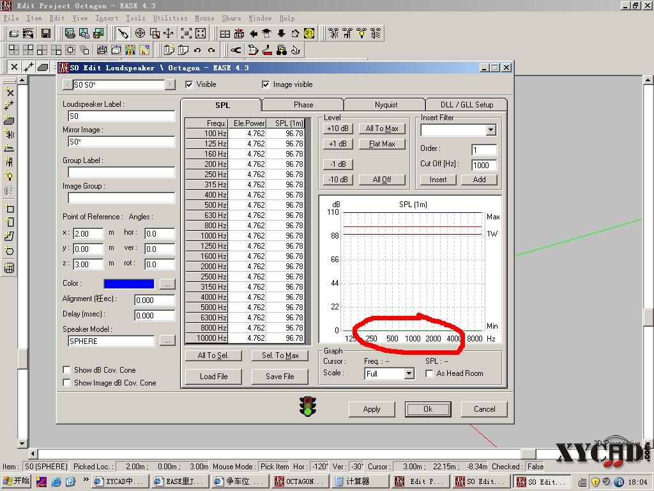Toggle the Image visible checkbox

click(x=266, y=84)
